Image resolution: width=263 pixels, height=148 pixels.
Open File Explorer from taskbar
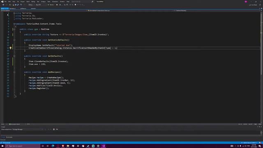point(68,146)
